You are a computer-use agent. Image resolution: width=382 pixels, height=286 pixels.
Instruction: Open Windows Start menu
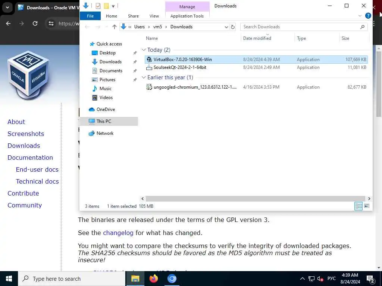(x=9, y=279)
